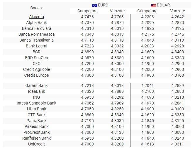Click UniCredit dollar selling rate 4.3311

[x=178, y=144]
